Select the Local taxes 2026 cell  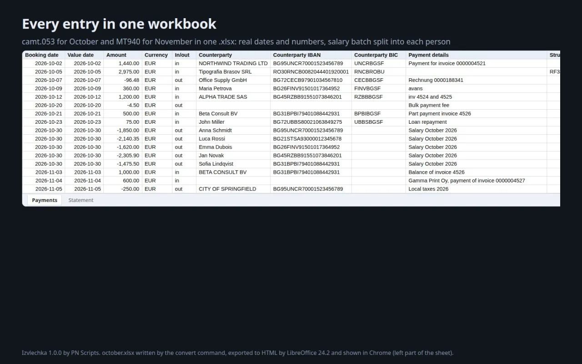(x=477, y=189)
